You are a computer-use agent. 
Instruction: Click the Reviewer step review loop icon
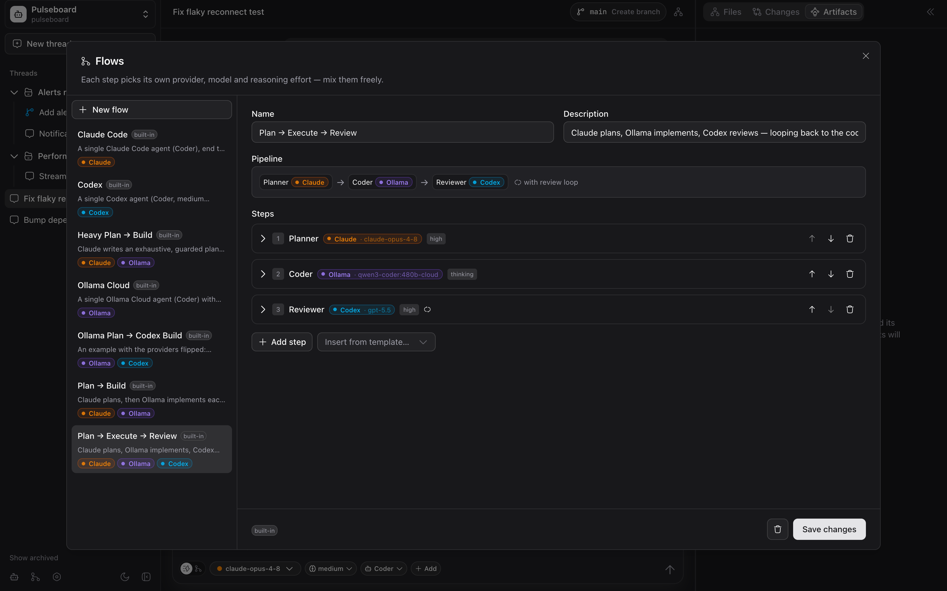pos(427,310)
